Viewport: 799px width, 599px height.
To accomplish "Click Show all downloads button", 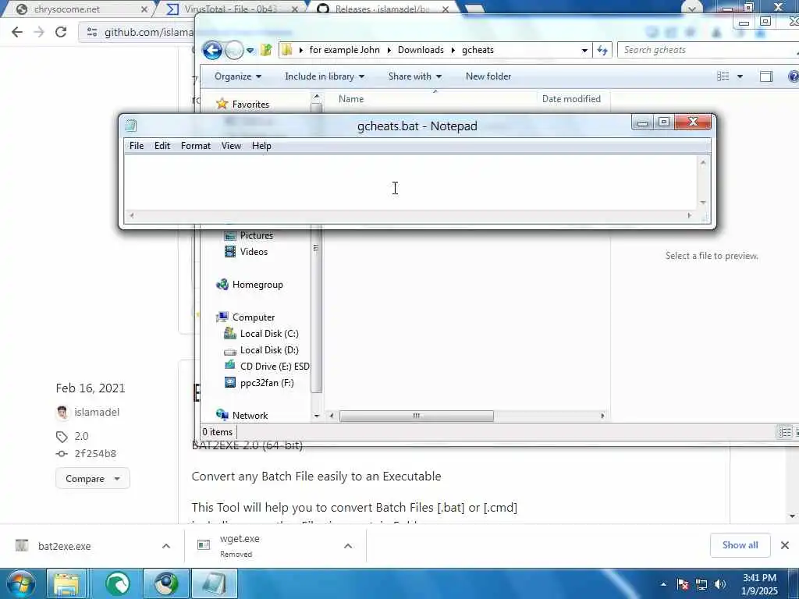I will click(740, 545).
